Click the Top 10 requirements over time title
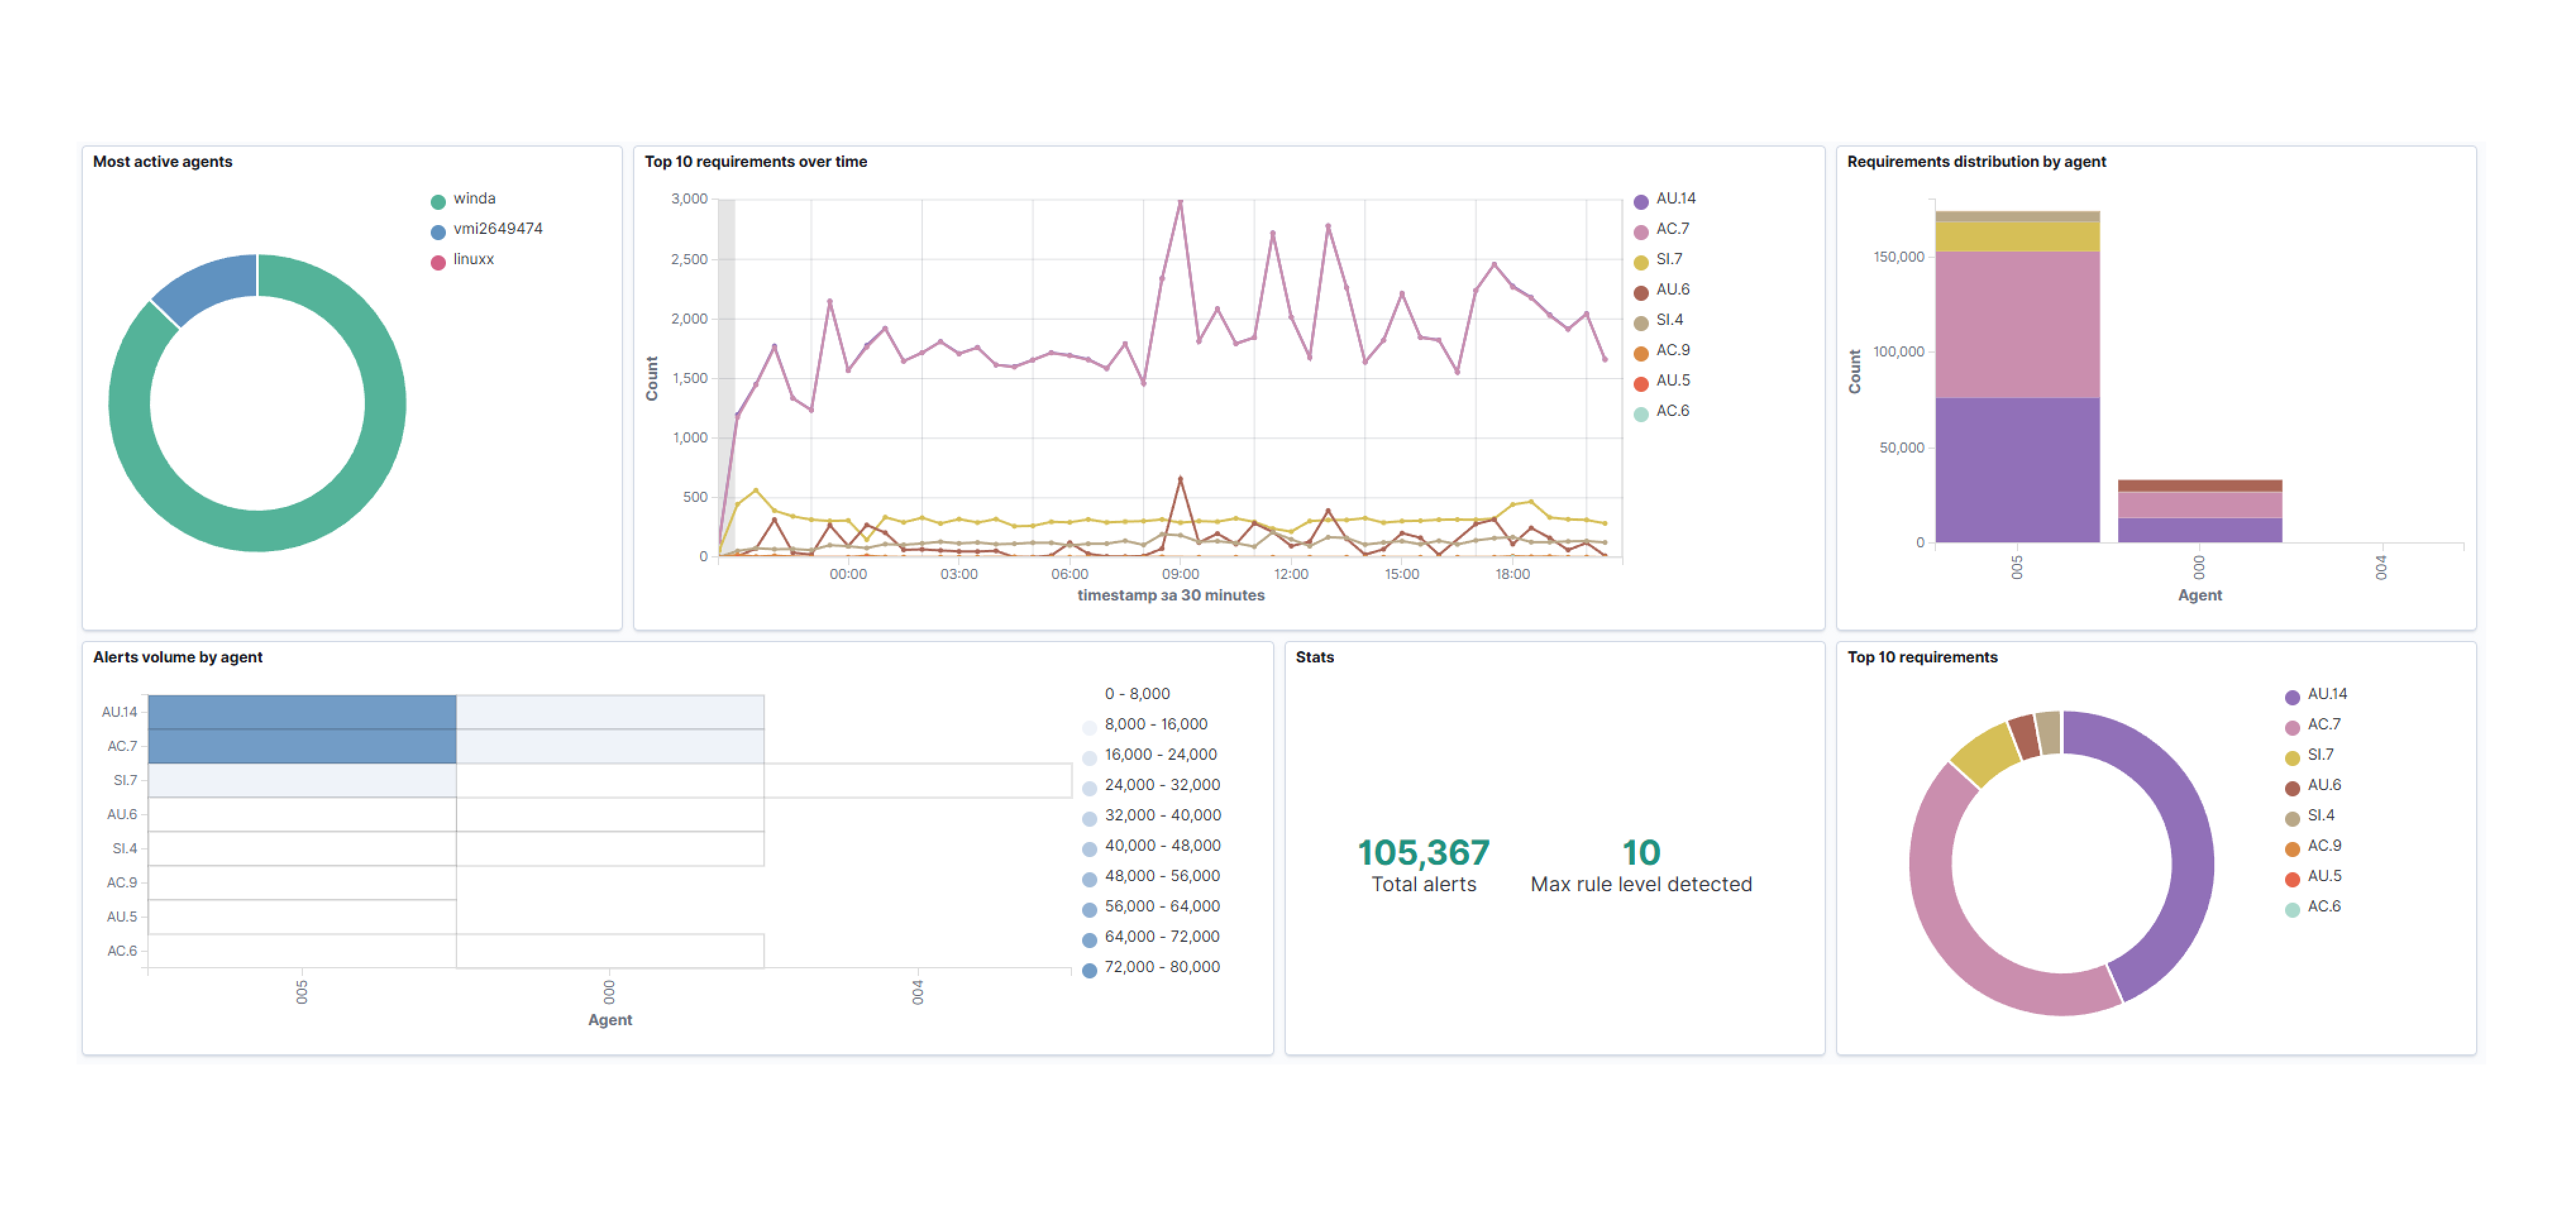2564x1206 pixels. (x=755, y=161)
